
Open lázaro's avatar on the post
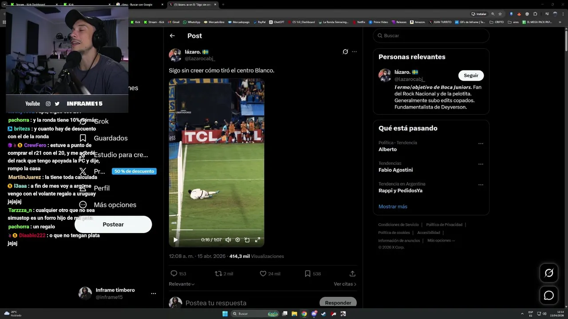click(x=175, y=55)
